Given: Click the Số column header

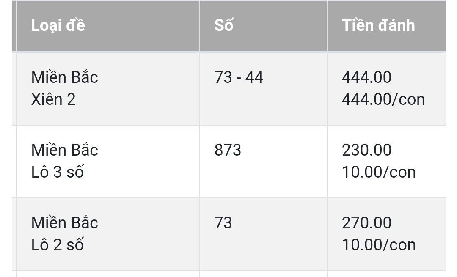Looking at the screenshot, I should [264, 26].
